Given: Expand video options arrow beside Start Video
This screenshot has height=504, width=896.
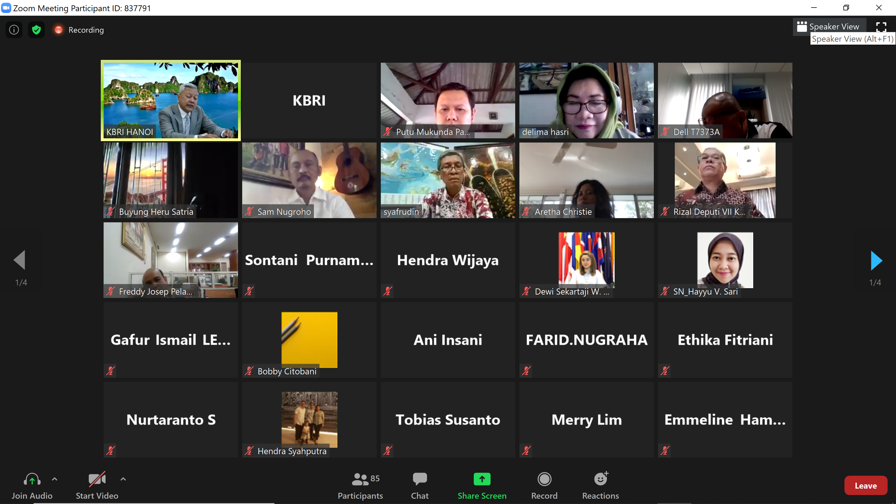Looking at the screenshot, I should (123, 479).
